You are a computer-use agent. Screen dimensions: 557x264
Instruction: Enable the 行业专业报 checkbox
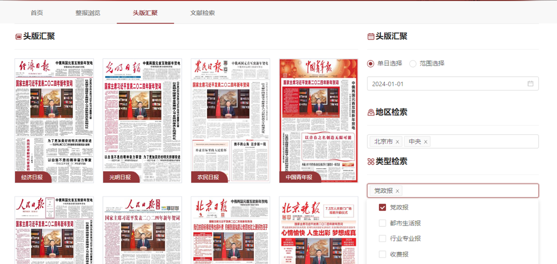coord(382,238)
